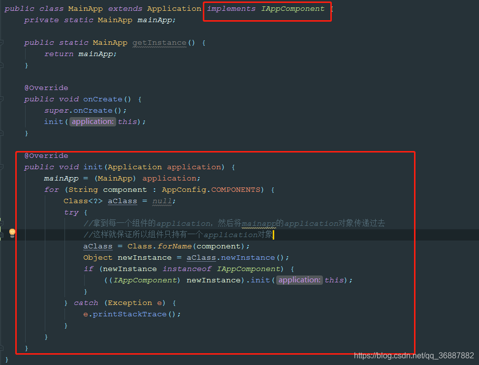
Task: Click 'application:' hint in newInstance init call
Action: (x=299, y=280)
